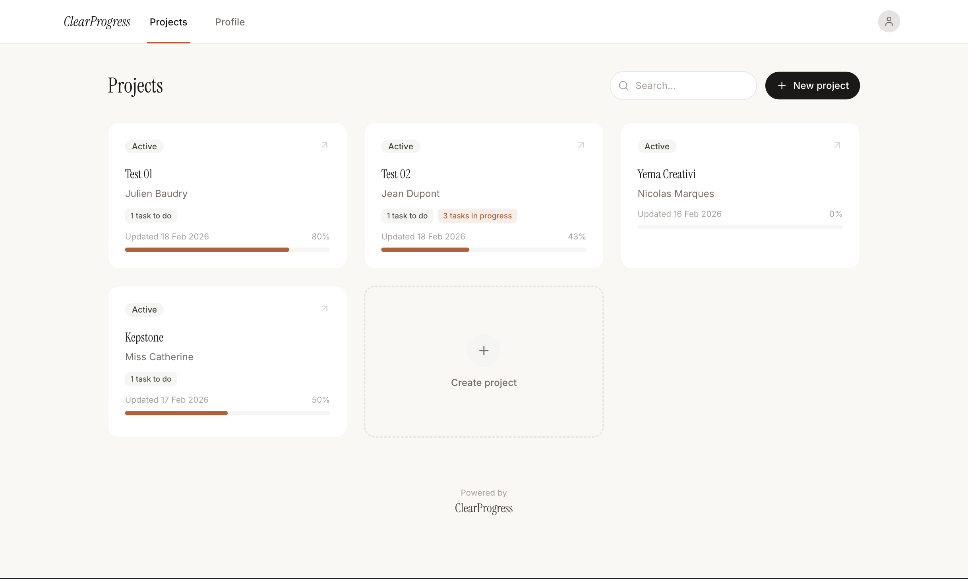Select the Projects tab
Screen dimensions: 968x579
click(x=168, y=22)
